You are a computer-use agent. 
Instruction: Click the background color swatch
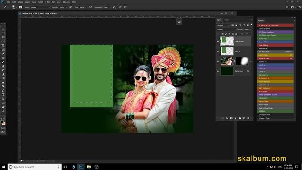pyautogui.click(x=4, y=124)
